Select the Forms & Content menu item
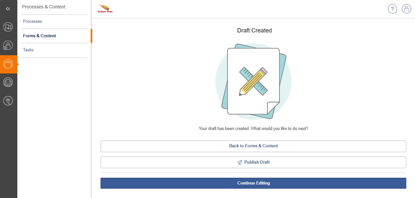Image resolution: width=415 pixels, height=198 pixels. [x=40, y=36]
